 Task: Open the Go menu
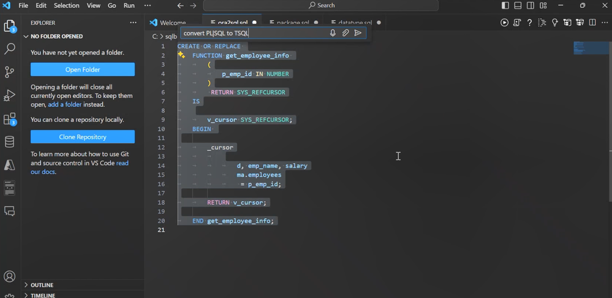tap(111, 6)
